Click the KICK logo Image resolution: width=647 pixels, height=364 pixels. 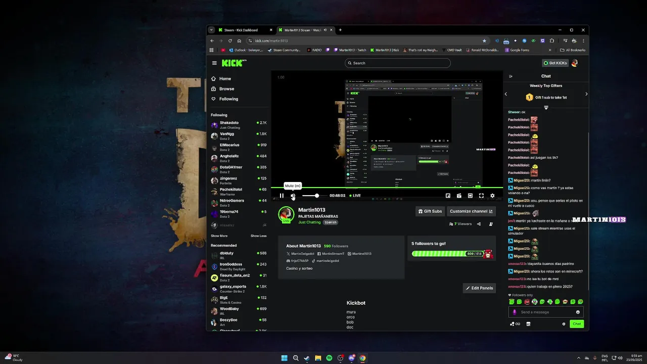click(234, 63)
